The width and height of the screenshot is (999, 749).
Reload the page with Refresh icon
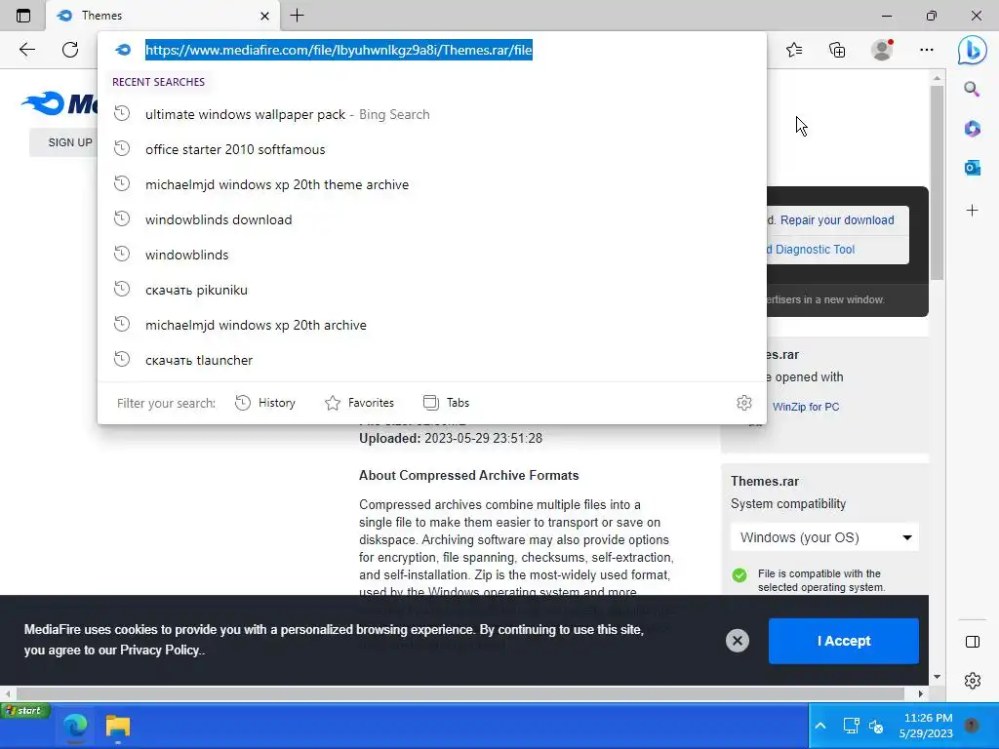point(70,50)
